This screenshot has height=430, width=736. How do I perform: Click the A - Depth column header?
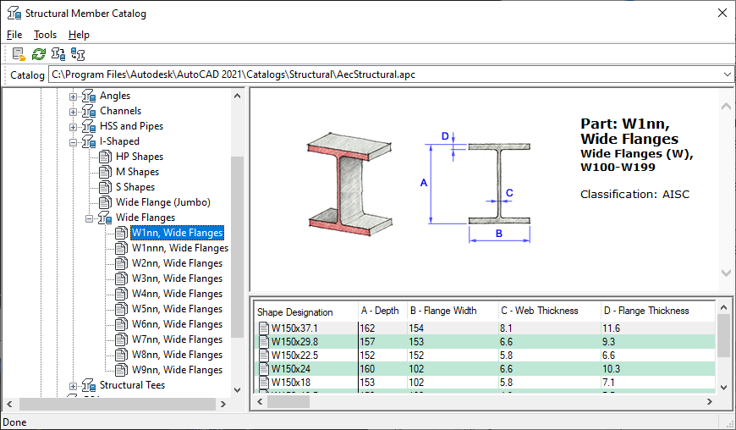point(382,311)
